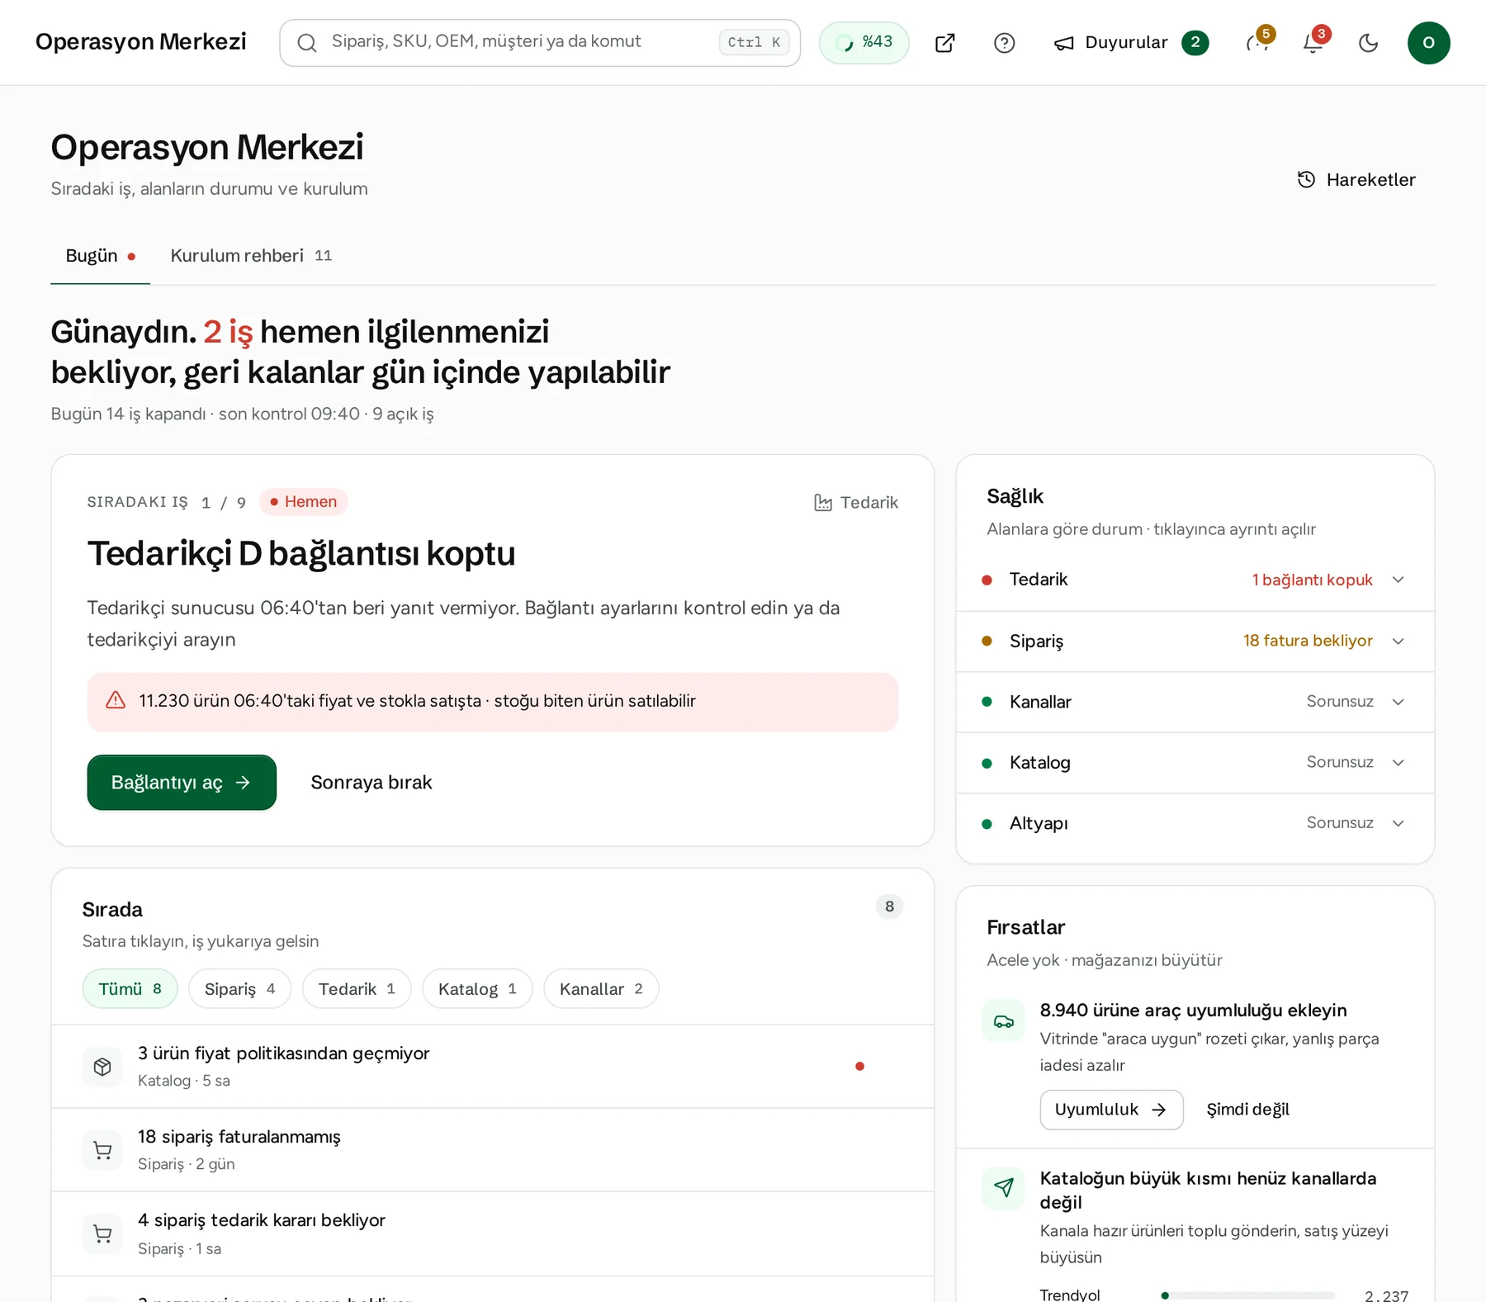The width and height of the screenshot is (1486, 1302).
Task: Click the paper plane icon for kanallar opportunity
Action: point(1004,1188)
